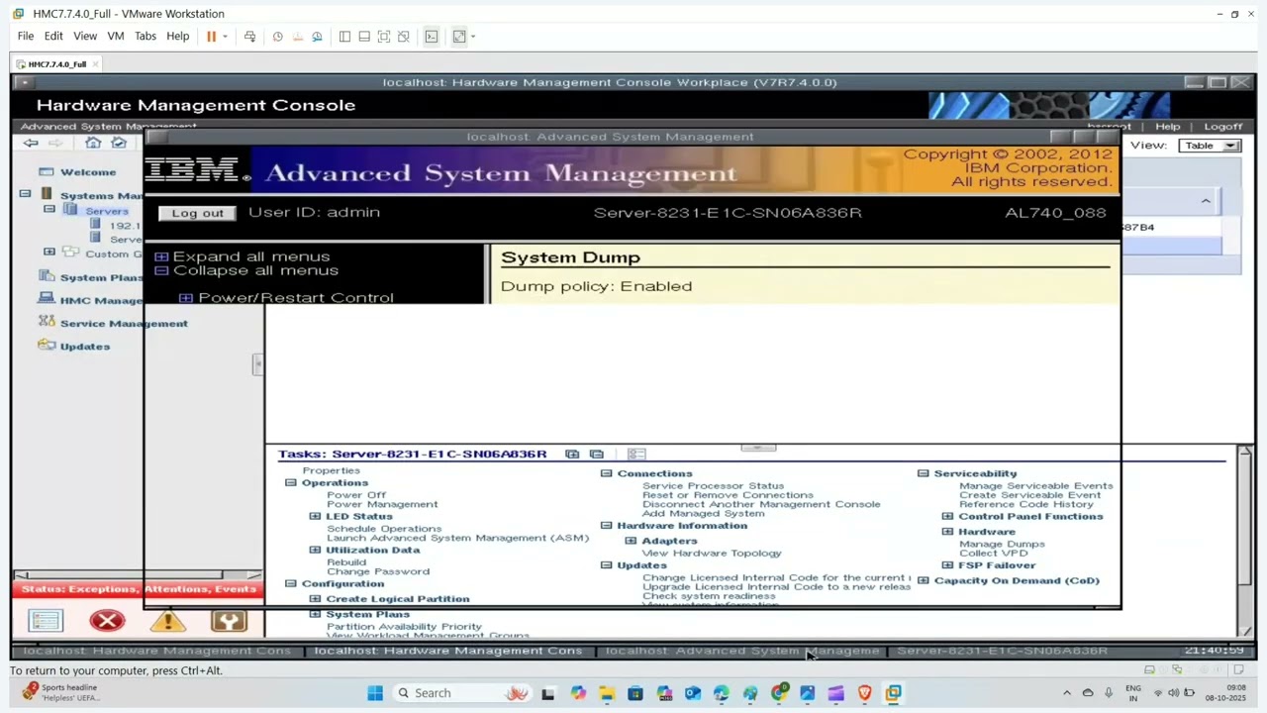Click the tasks layout icon in Tasks header
Screen dimensions: 1267x713
[636, 454]
